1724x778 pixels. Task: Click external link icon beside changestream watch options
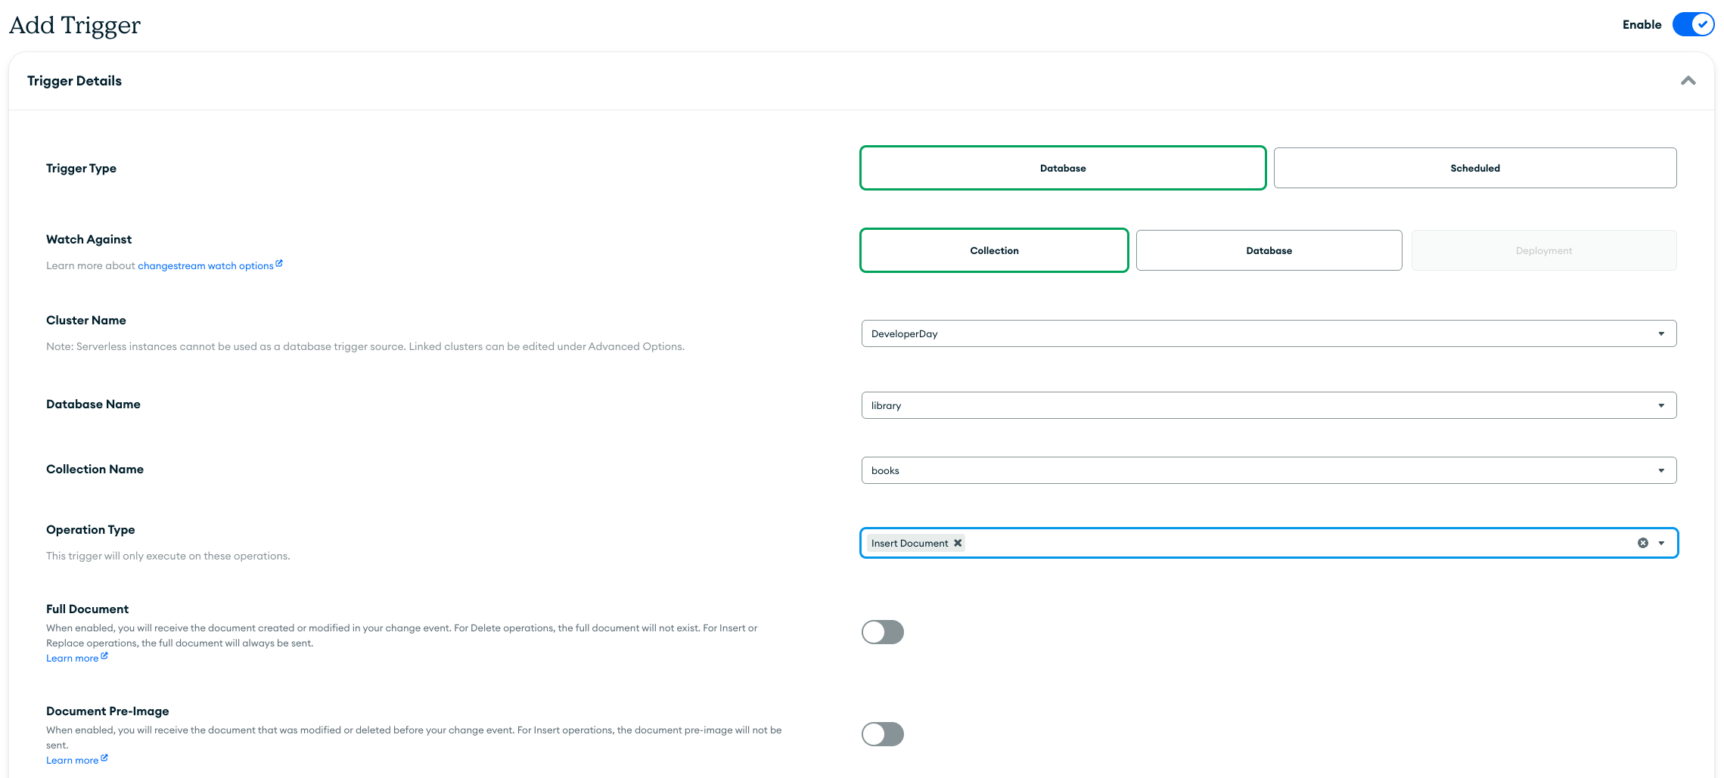[279, 264]
